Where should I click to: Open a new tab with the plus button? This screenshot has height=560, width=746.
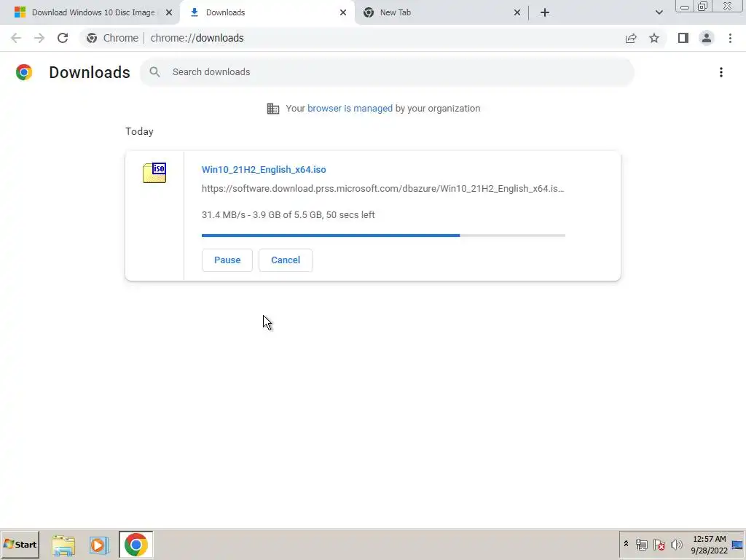pyautogui.click(x=545, y=12)
